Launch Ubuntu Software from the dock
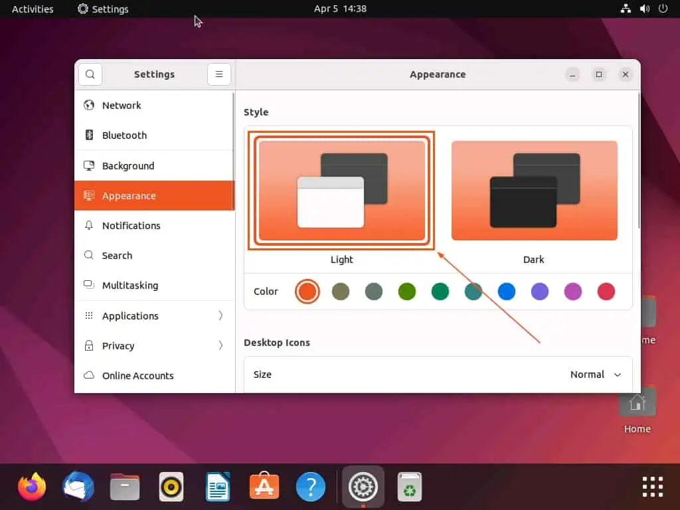 (264, 487)
